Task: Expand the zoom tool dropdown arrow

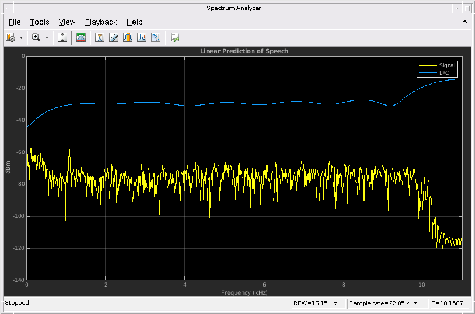Action: 47,37
